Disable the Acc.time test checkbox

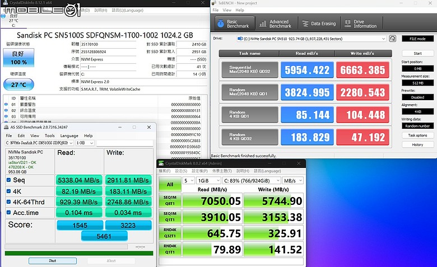[8, 213]
